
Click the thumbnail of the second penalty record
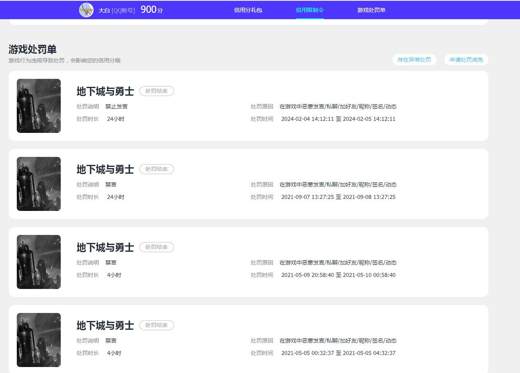click(38, 184)
